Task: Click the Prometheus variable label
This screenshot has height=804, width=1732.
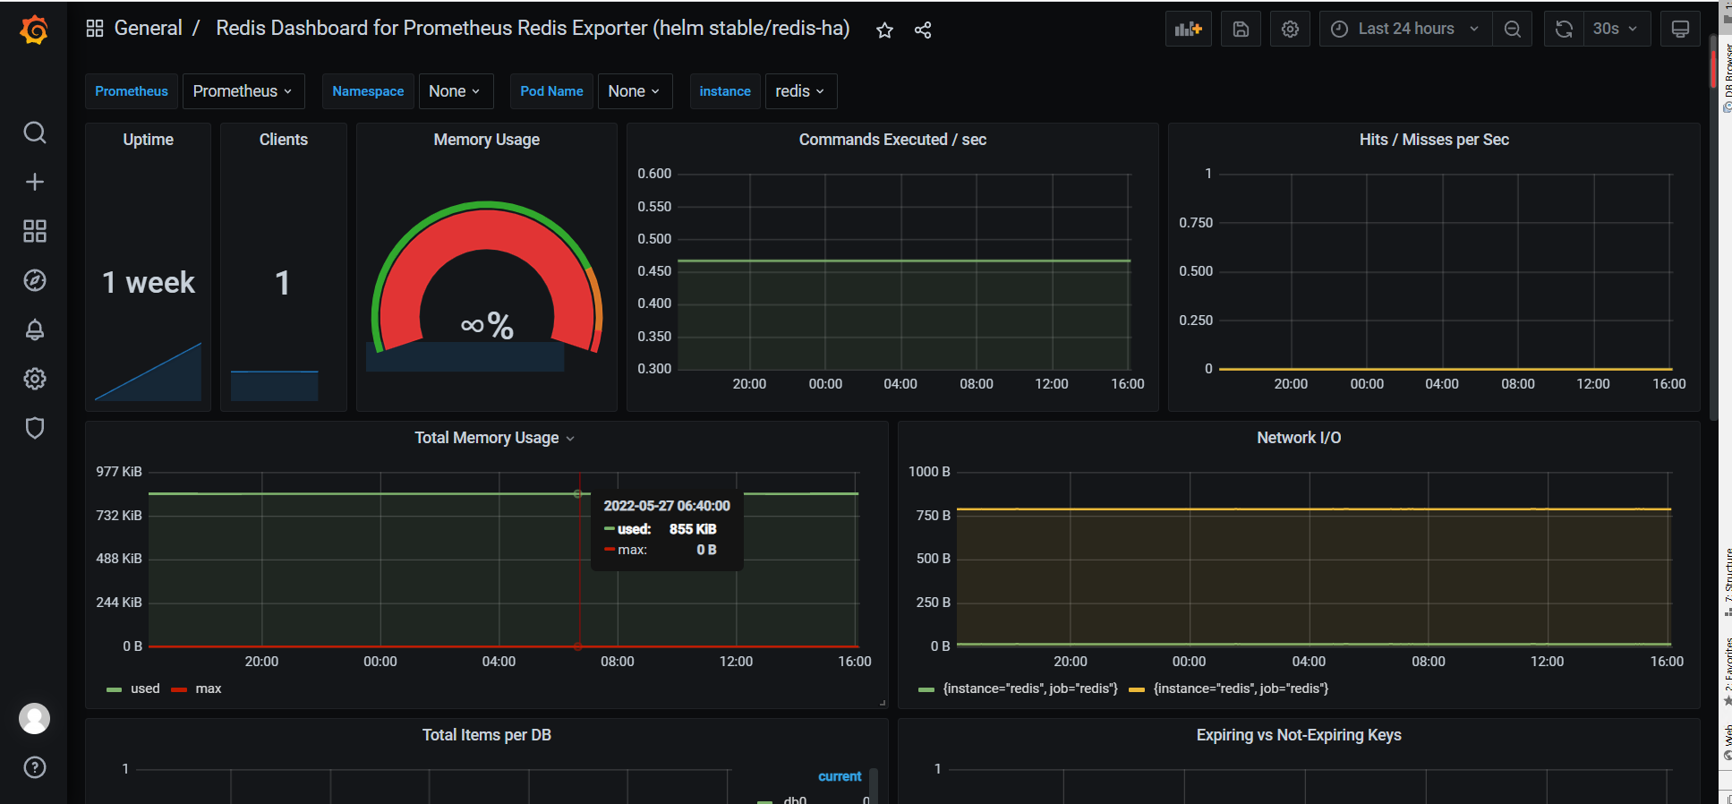Action: [x=132, y=91]
